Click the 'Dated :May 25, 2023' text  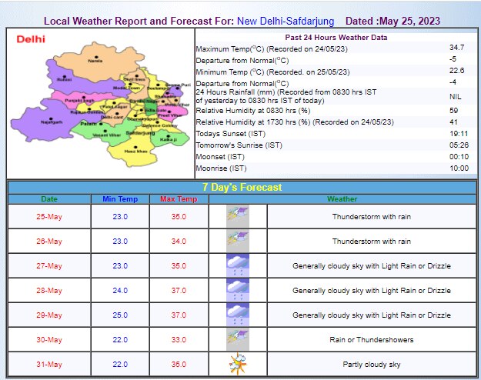392,22
